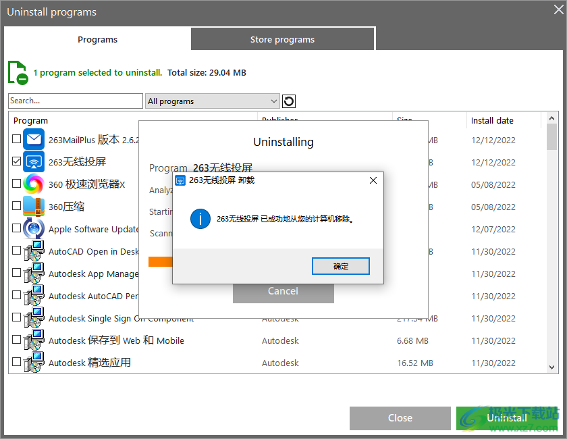Click the 确定 button
Image resolution: width=567 pixels, height=439 pixels.
(x=341, y=266)
